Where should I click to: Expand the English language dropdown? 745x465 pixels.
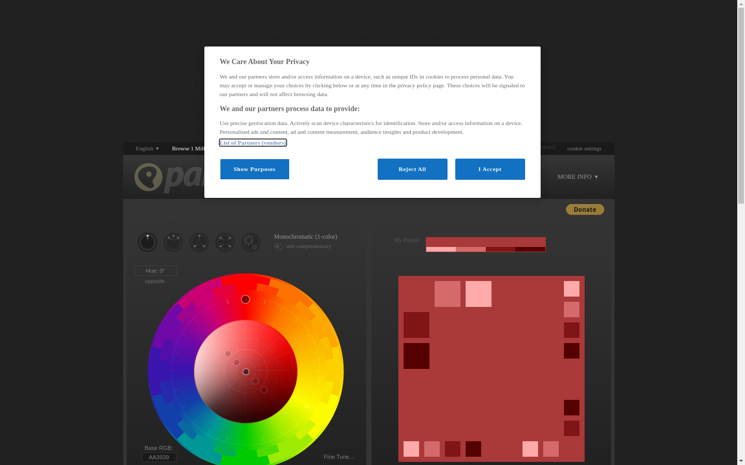point(147,149)
